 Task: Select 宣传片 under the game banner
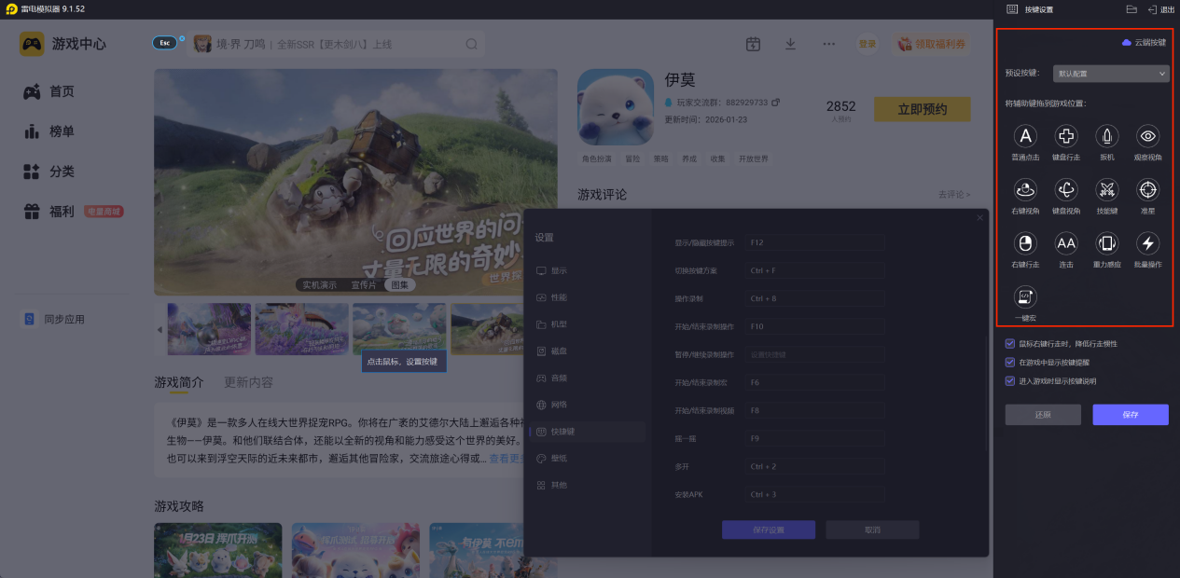364,284
